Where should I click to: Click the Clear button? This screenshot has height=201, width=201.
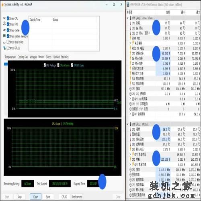[x=35, y=197]
